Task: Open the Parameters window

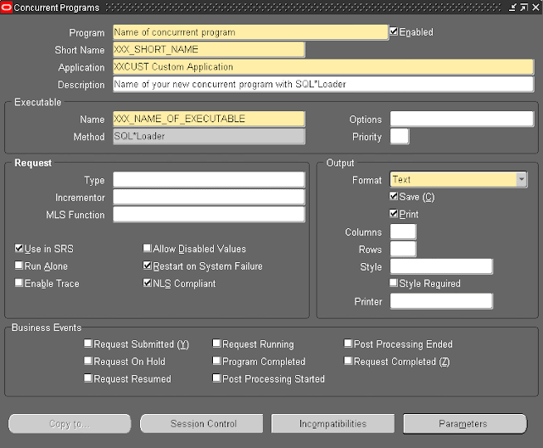Action: 465,423
